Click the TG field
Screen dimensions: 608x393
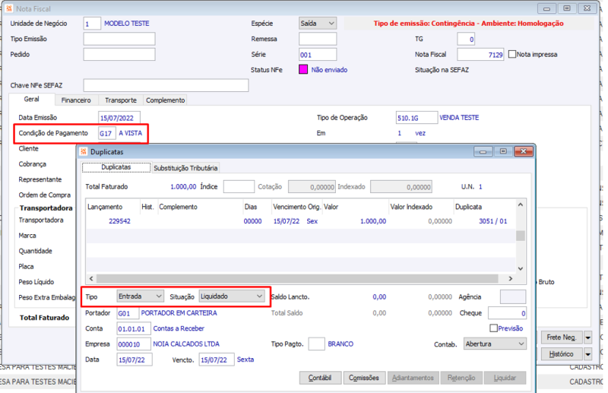coord(466,40)
